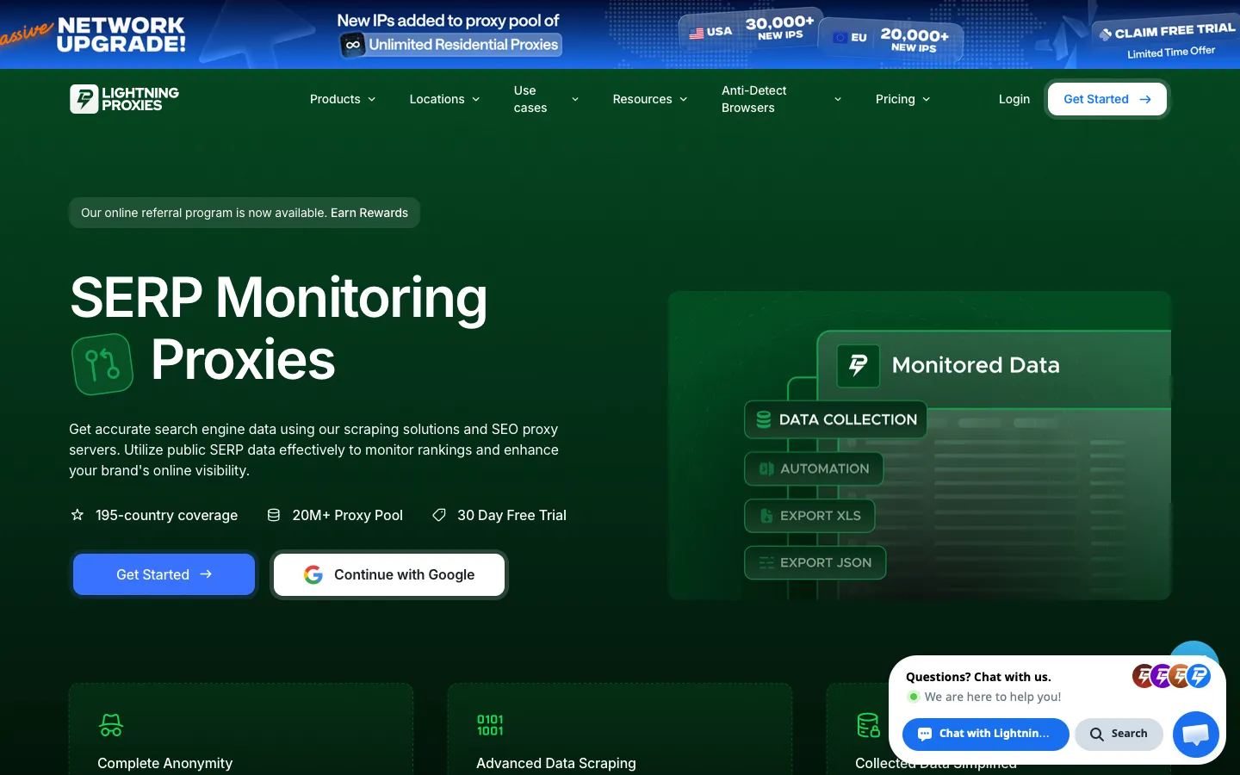1240x775 pixels.
Task: Click the 195-country coverage text
Action: 166,515
